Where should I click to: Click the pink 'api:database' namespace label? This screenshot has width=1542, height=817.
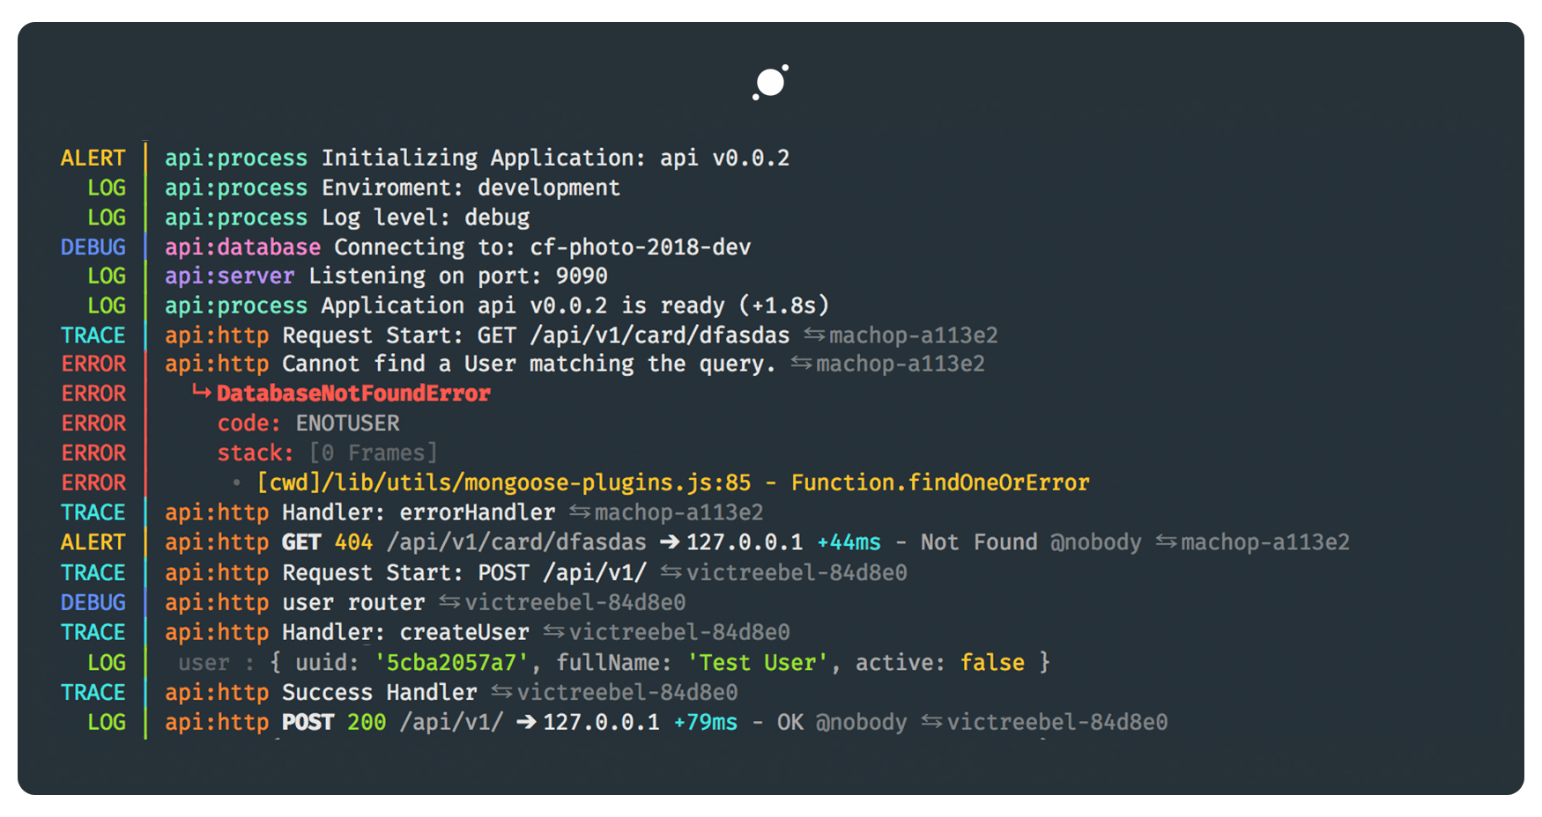point(242,247)
